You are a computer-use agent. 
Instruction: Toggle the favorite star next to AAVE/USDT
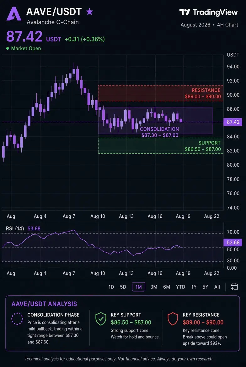click(x=89, y=11)
